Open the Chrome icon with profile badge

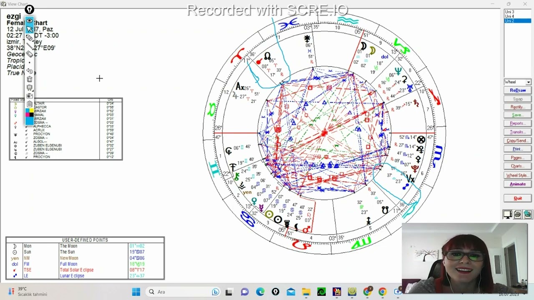click(x=368, y=292)
